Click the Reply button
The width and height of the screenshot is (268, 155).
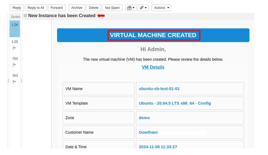[x=17, y=8]
